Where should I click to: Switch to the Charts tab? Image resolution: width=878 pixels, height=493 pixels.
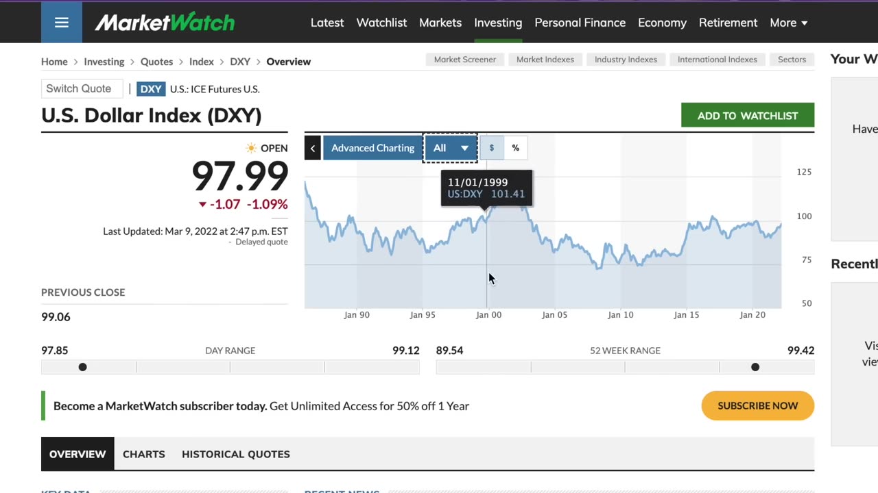coord(144,454)
